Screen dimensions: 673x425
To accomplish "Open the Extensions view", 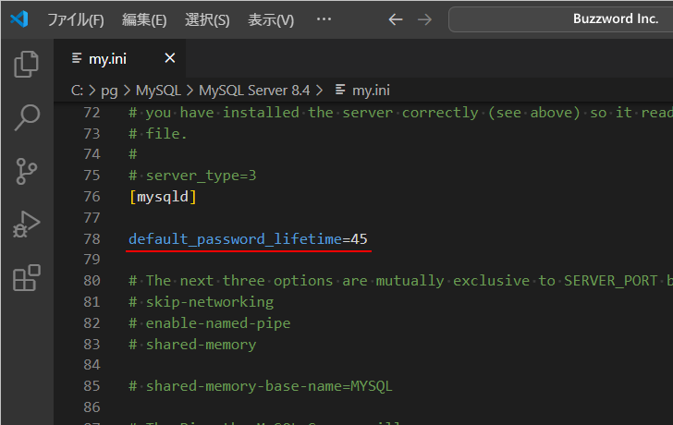I will pos(27,278).
